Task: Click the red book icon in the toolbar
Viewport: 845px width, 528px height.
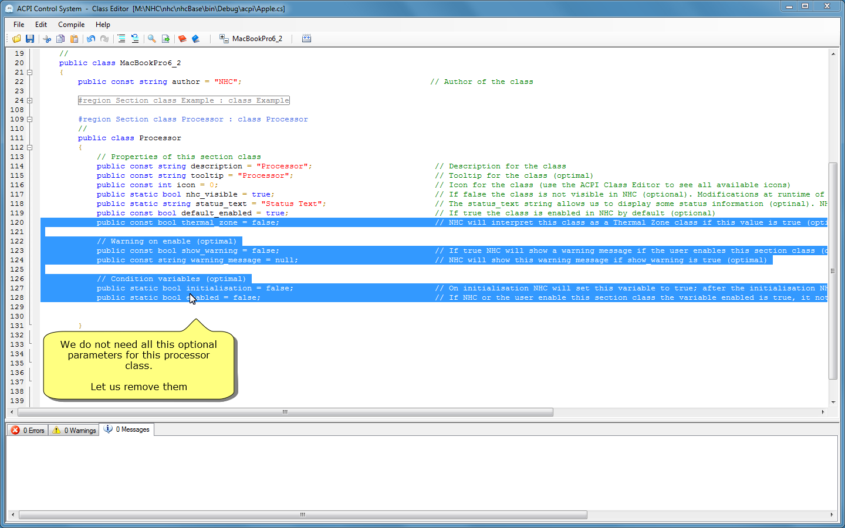Action: [x=182, y=39]
